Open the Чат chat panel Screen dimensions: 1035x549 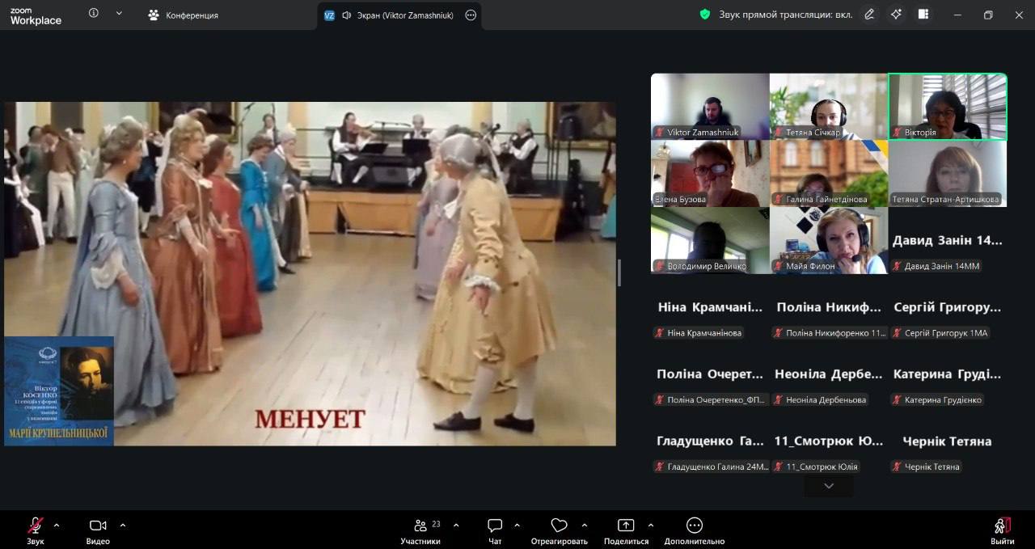pyautogui.click(x=495, y=526)
